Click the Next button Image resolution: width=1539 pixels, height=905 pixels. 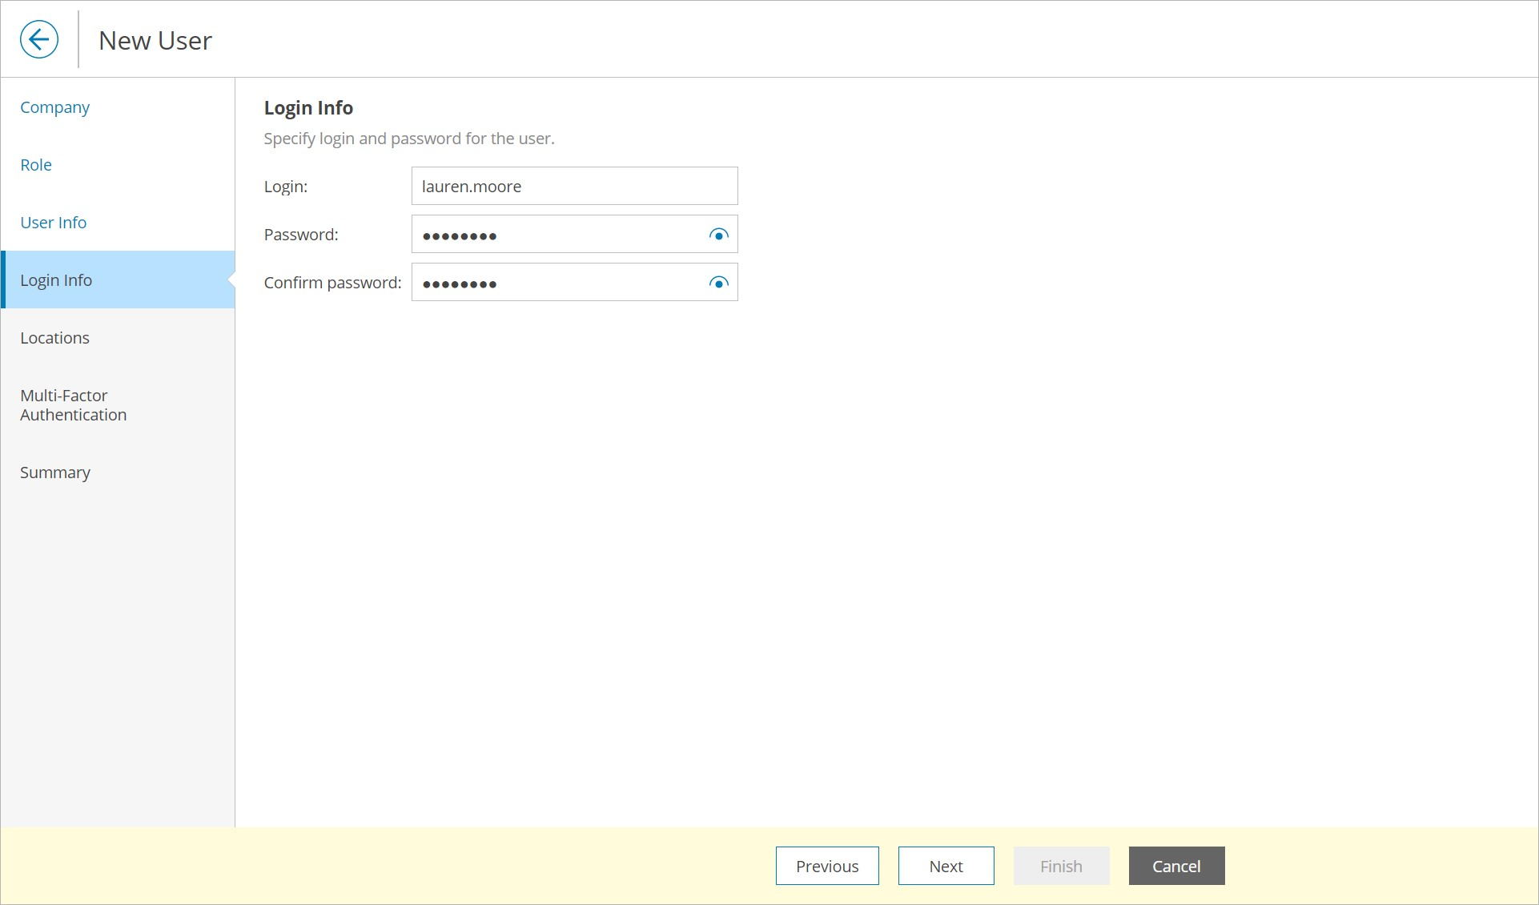point(946,866)
